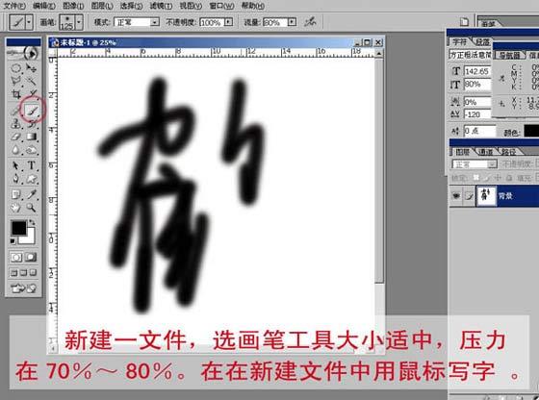Toggle the airbrush option in options bar
This screenshot has height=400, width=539.
pyautogui.click(x=310, y=21)
